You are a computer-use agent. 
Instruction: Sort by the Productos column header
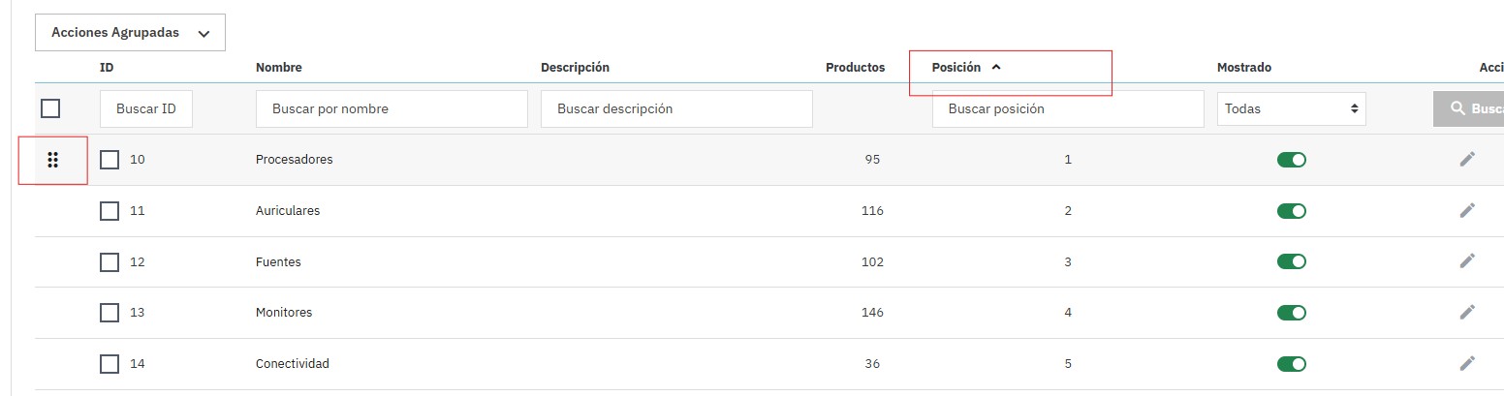point(854,68)
